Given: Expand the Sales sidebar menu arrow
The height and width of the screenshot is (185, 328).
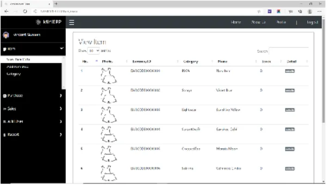Looking at the screenshot, I should [x=61, y=109].
